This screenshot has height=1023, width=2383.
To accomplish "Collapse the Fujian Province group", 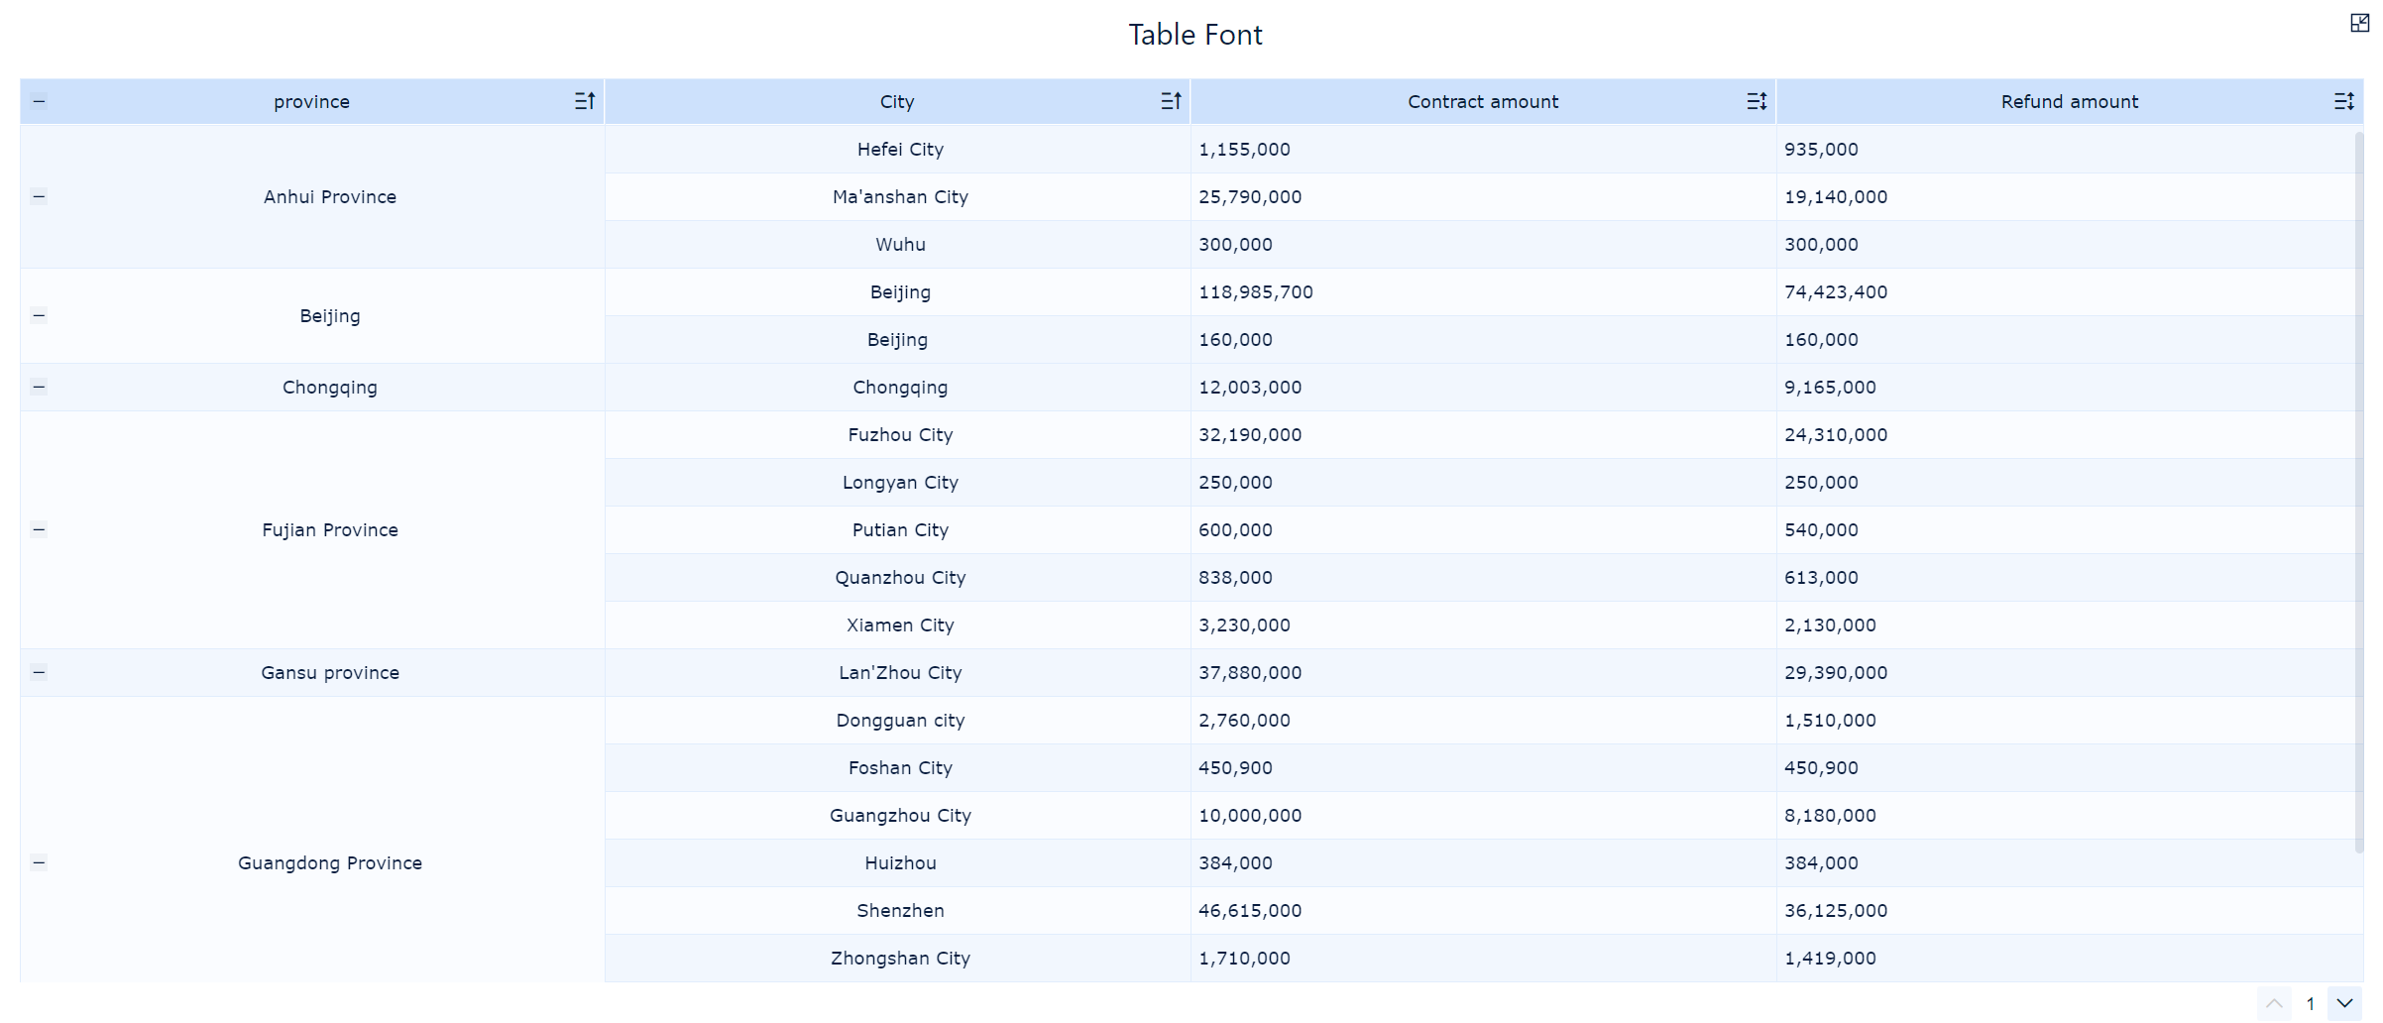I will (x=40, y=529).
